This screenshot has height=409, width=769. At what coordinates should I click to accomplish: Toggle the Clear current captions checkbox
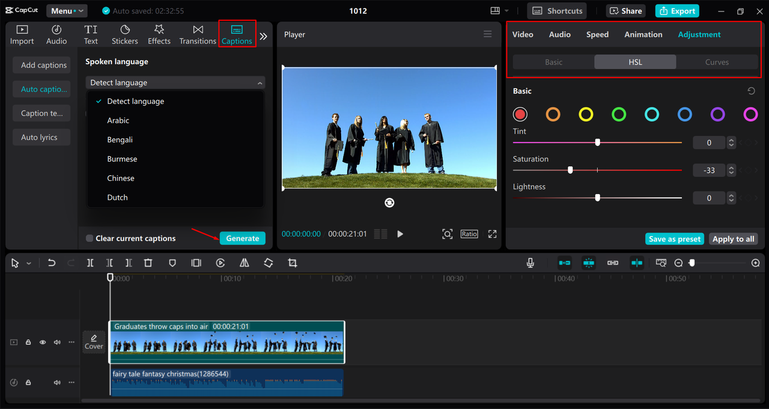[90, 238]
